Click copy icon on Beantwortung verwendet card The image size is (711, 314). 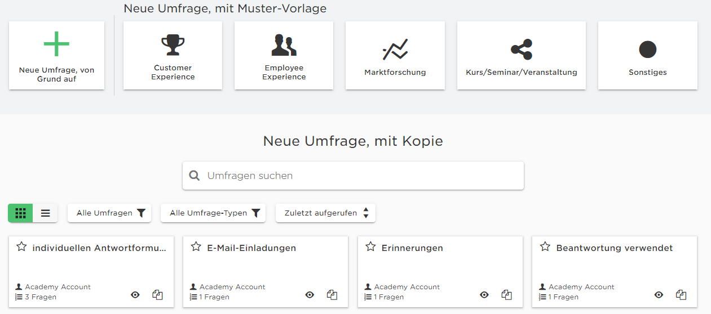(x=681, y=295)
